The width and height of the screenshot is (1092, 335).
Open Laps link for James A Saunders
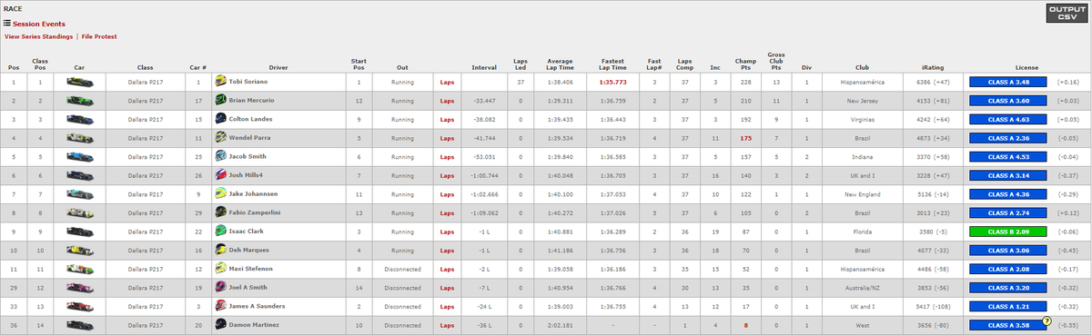tap(447, 306)
